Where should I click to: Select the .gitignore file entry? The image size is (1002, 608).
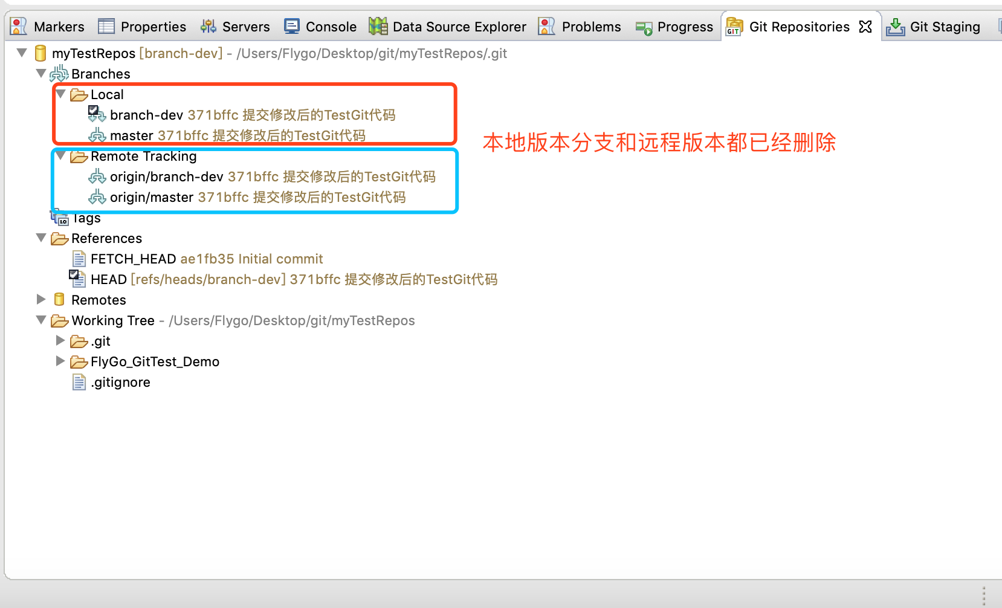tap(120, 382)
